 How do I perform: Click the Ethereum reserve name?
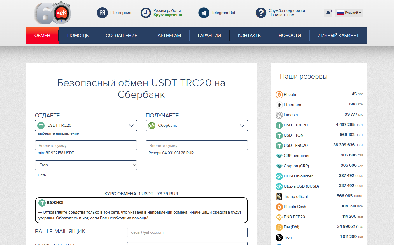(x=292, y=105)
